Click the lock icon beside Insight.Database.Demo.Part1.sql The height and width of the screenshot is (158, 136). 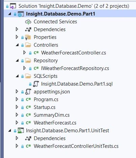click(x=30, y=84)
